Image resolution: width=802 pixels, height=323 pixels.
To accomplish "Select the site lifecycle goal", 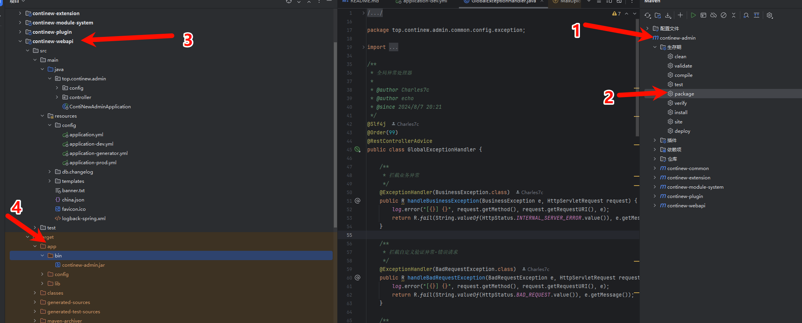I will (678, 122).
